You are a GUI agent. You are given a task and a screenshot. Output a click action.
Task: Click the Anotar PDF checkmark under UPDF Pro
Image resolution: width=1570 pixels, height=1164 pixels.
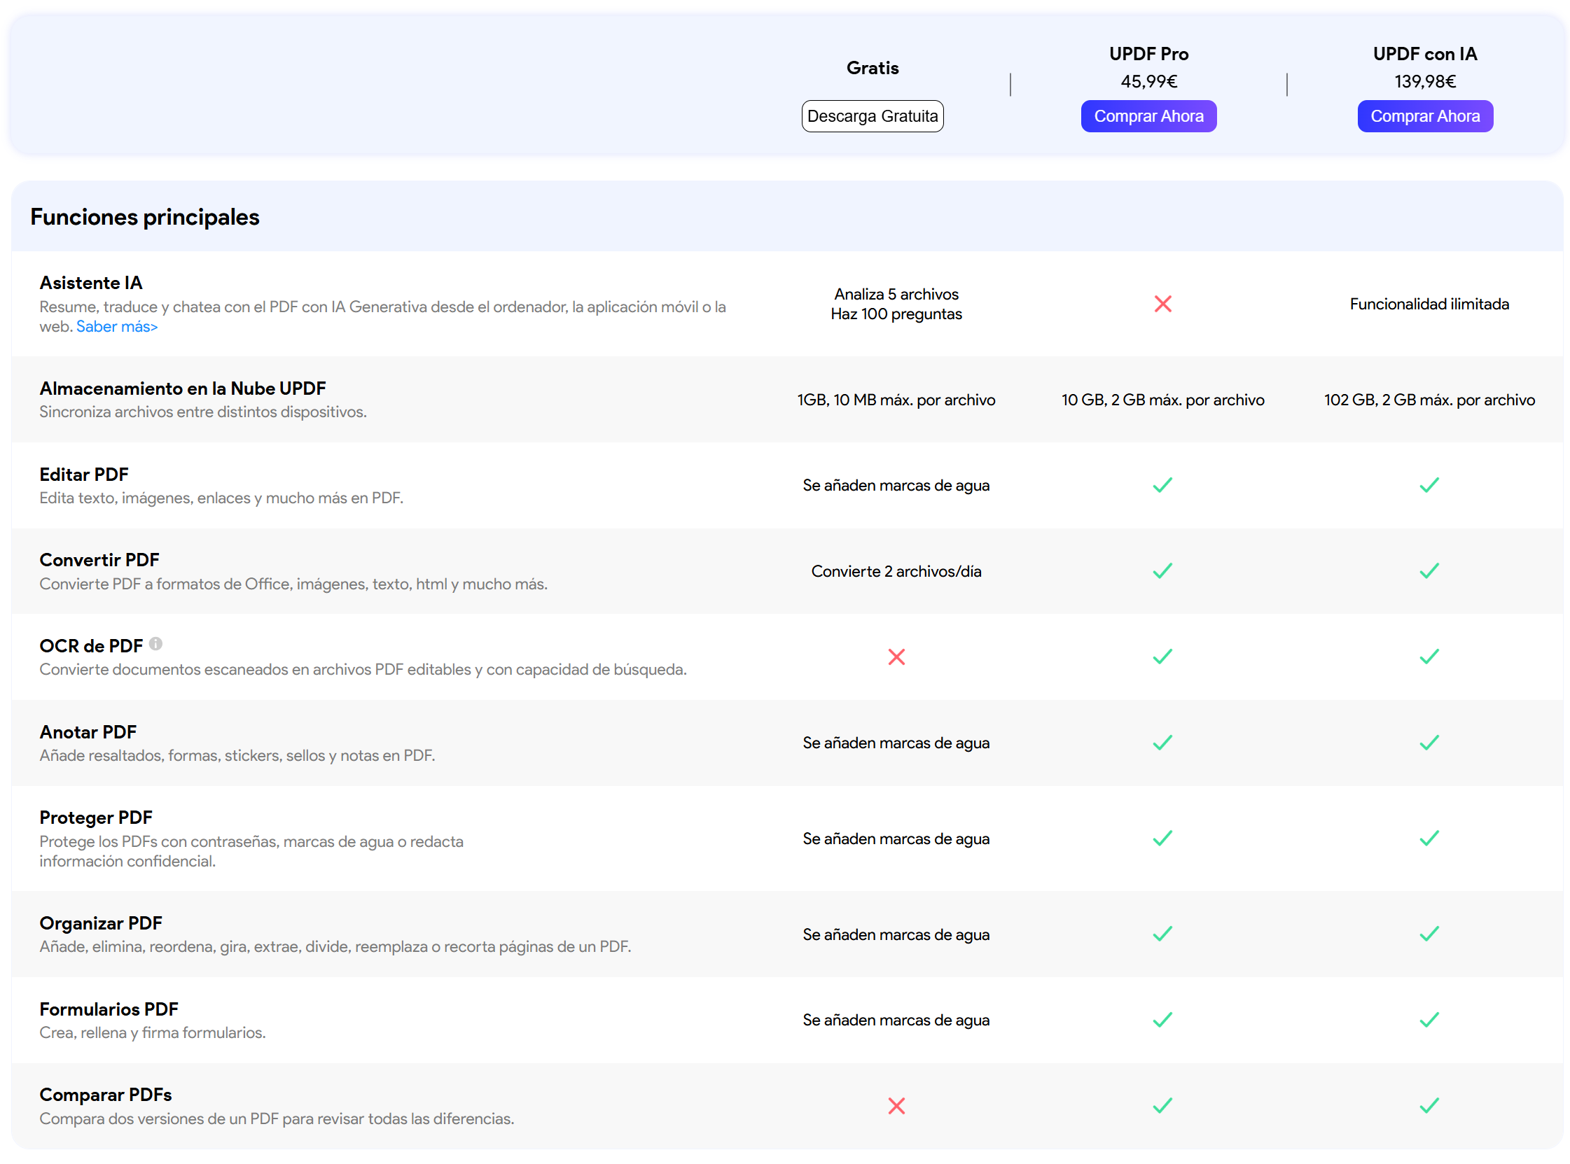click(1162, 743)
